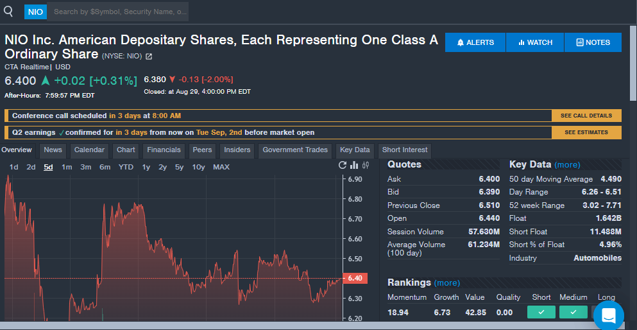637x330 pixels.
Task: Open the Insiders tab
Action: 237,150
